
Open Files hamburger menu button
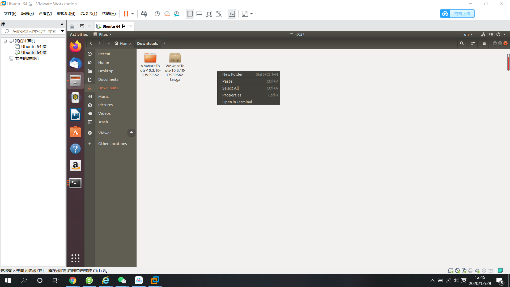(x=484, y=43)
